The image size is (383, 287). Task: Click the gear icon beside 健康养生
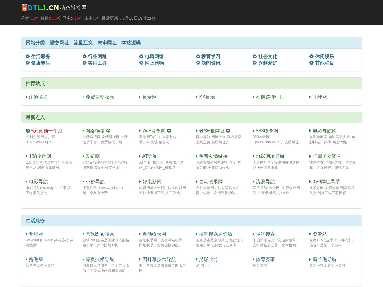(28, 63)
